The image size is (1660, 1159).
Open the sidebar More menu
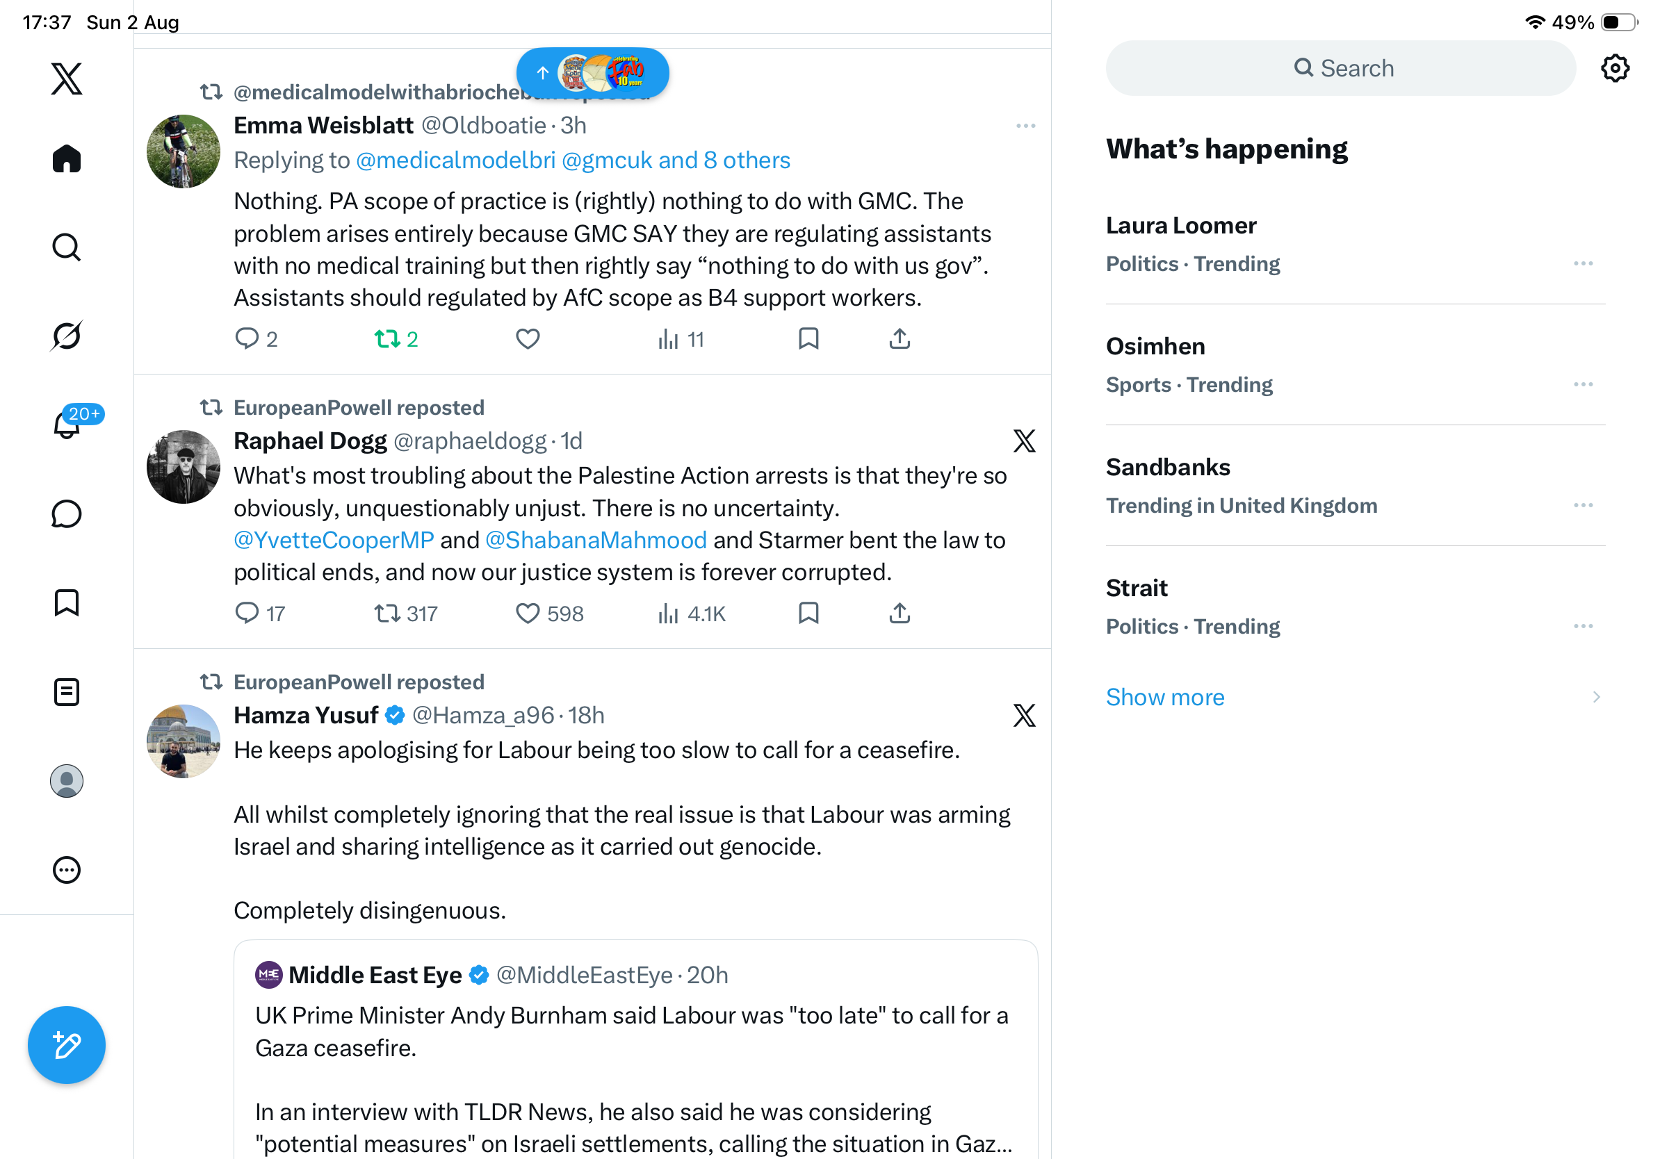[x=67, y=870]
